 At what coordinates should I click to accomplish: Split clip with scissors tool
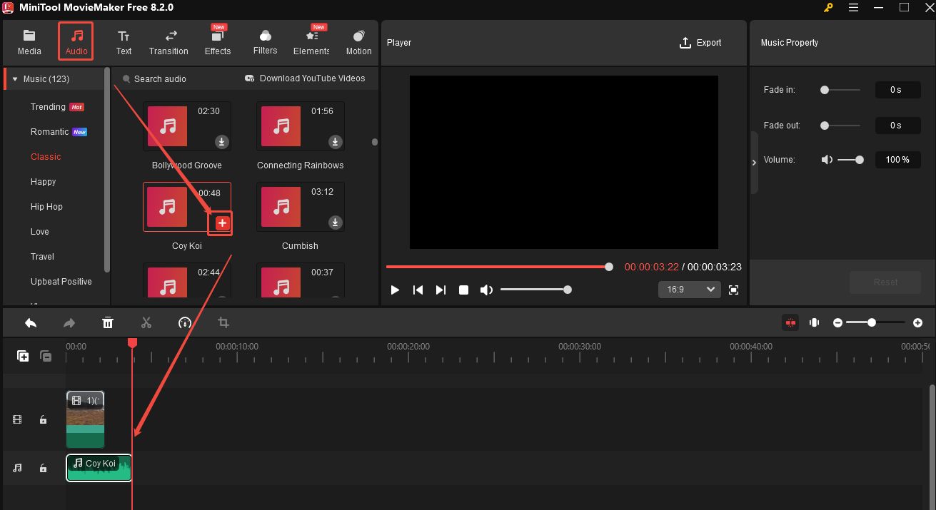(146, 323)
